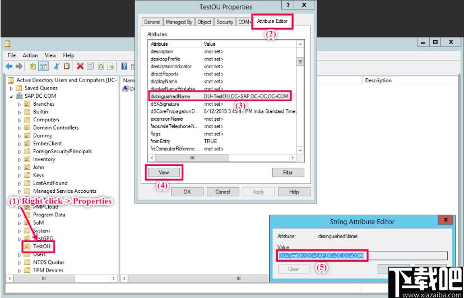Click the Cut scissors toolbar icon
This screenshot has height=298, width=464.
tap(57, 67)
